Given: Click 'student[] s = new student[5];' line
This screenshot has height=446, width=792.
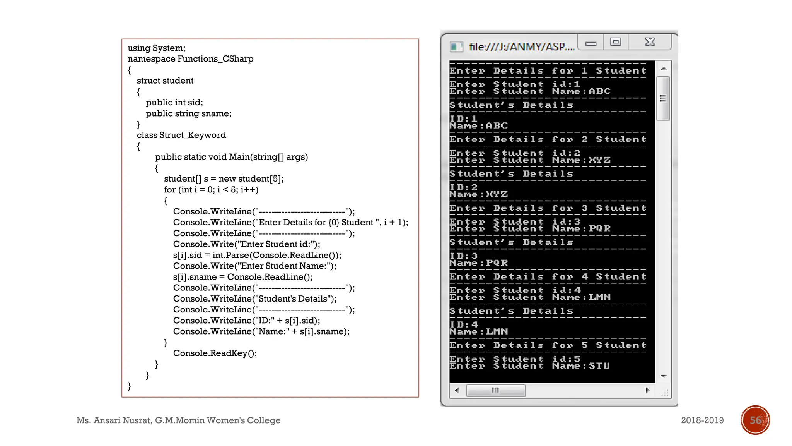Looking at the screenshot, I should click(224, 179).
